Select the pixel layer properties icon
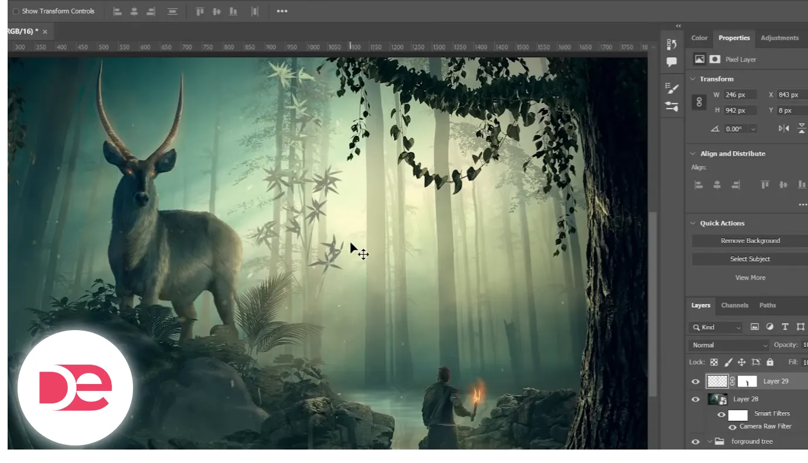The width and height of the screenshot is (808, 463). click(x=699, y=59)
